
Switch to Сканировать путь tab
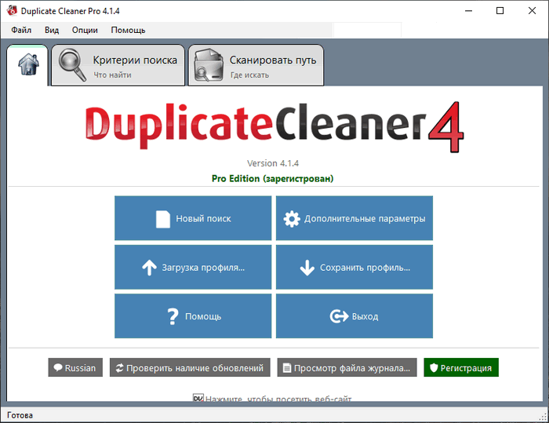(256, 65)
